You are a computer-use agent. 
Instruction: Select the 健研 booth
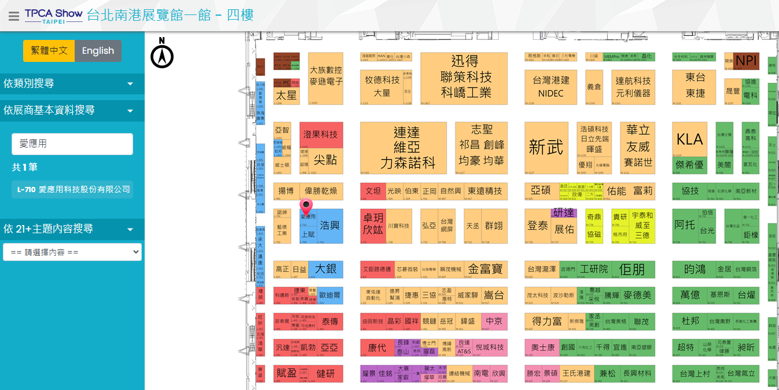coord(326,373)
